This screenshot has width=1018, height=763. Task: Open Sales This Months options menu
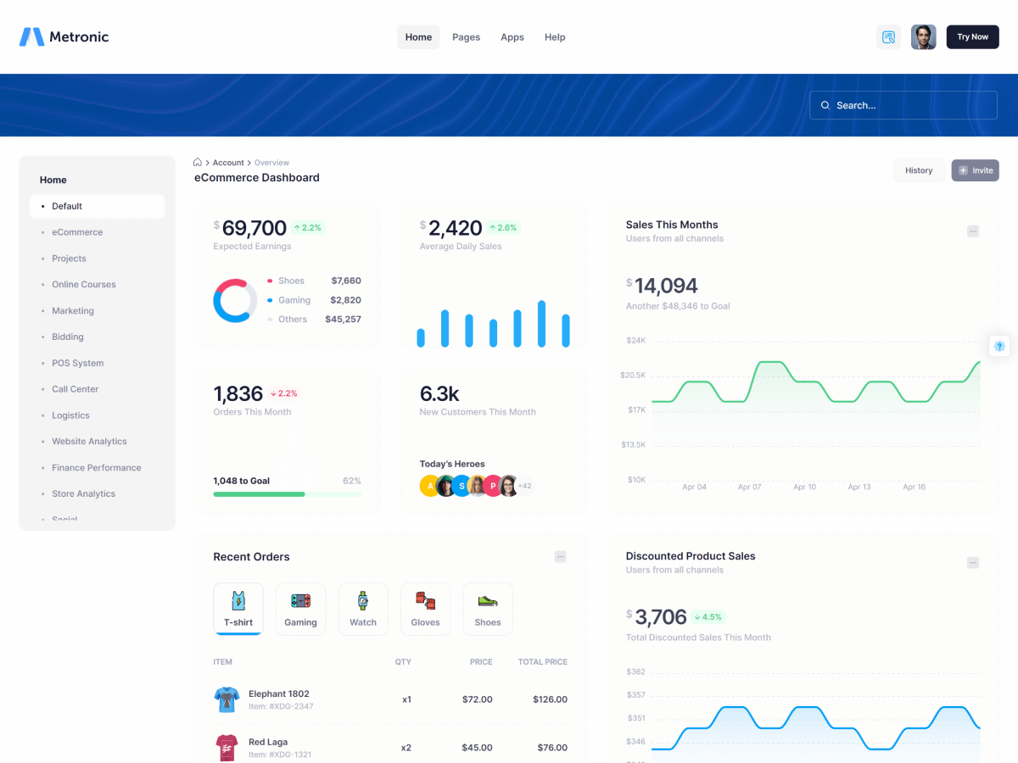tap(973, 231)
